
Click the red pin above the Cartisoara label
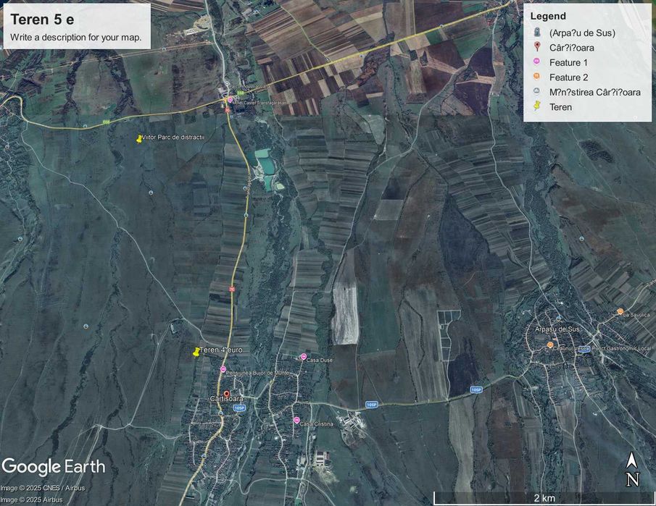226,394
